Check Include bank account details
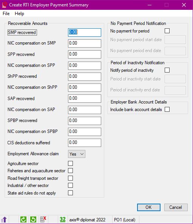The width and height of the screenshot is (193, 224). [167, 110]
